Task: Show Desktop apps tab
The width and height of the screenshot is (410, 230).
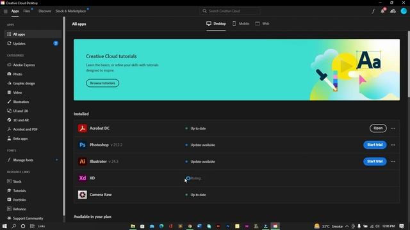Action: [x=216, y=24]
